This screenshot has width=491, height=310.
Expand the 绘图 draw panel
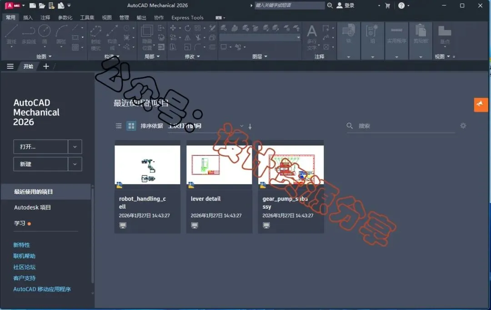pos(44,56)
